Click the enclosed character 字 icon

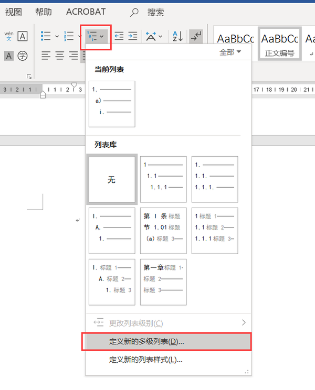pos(23,56)
